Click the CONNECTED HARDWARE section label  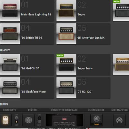tap(64, 110)
